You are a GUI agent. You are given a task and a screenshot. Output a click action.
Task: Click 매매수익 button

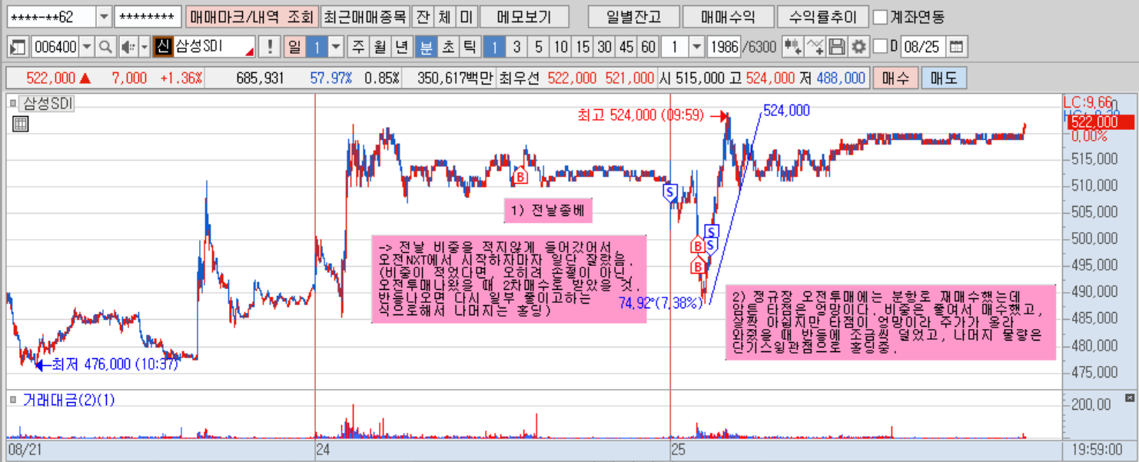728,17
